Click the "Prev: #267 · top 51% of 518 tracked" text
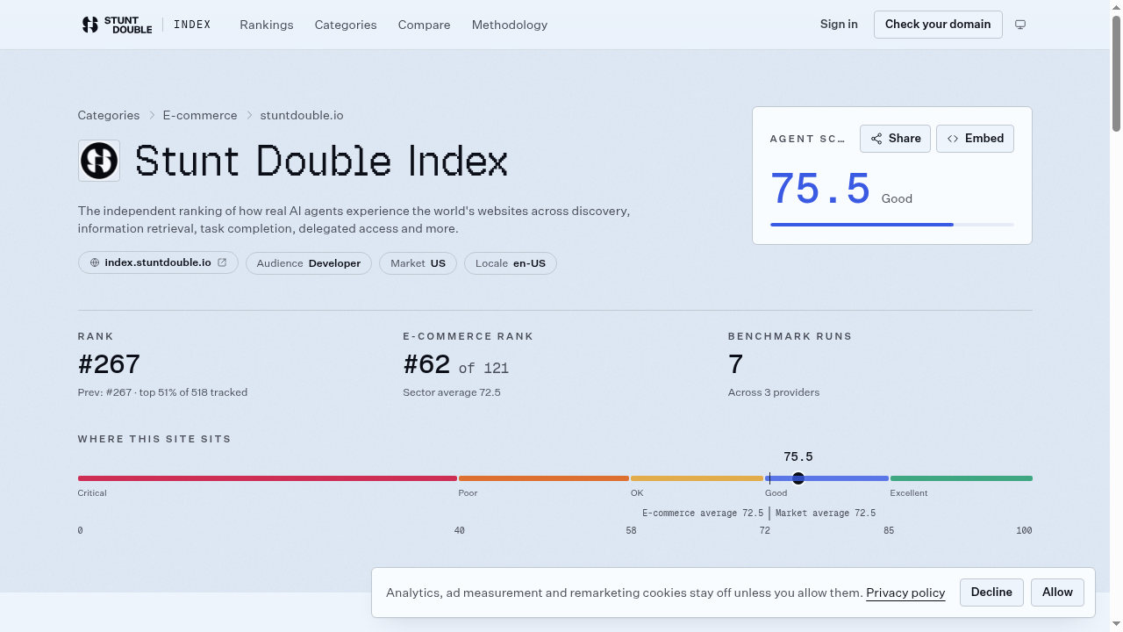Viewport: 1123px width, 632px height. [x=162, y=392]
